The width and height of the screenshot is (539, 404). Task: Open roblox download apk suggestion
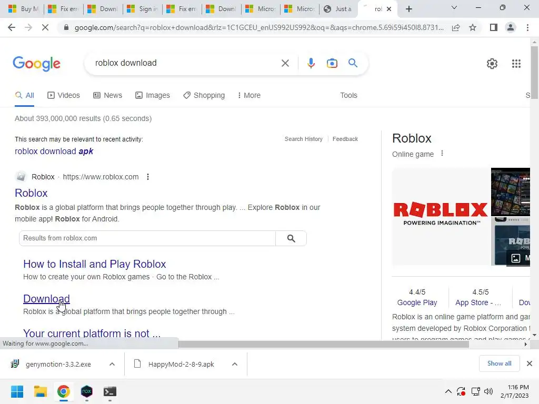(54, 151)
